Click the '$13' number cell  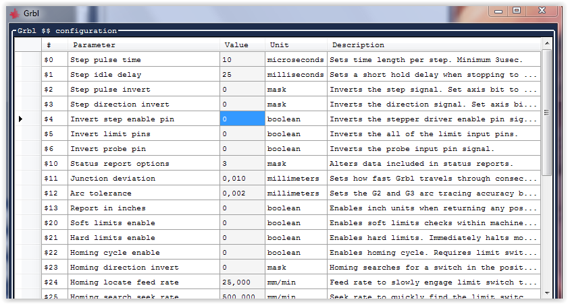click(55, 208)
